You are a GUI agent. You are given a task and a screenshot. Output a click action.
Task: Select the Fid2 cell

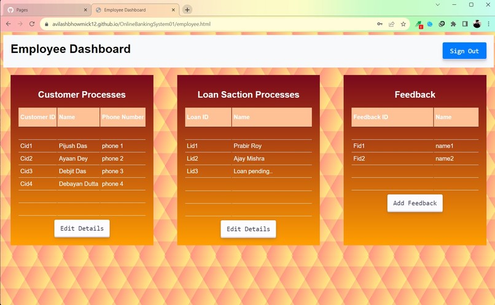click(392, 159)
